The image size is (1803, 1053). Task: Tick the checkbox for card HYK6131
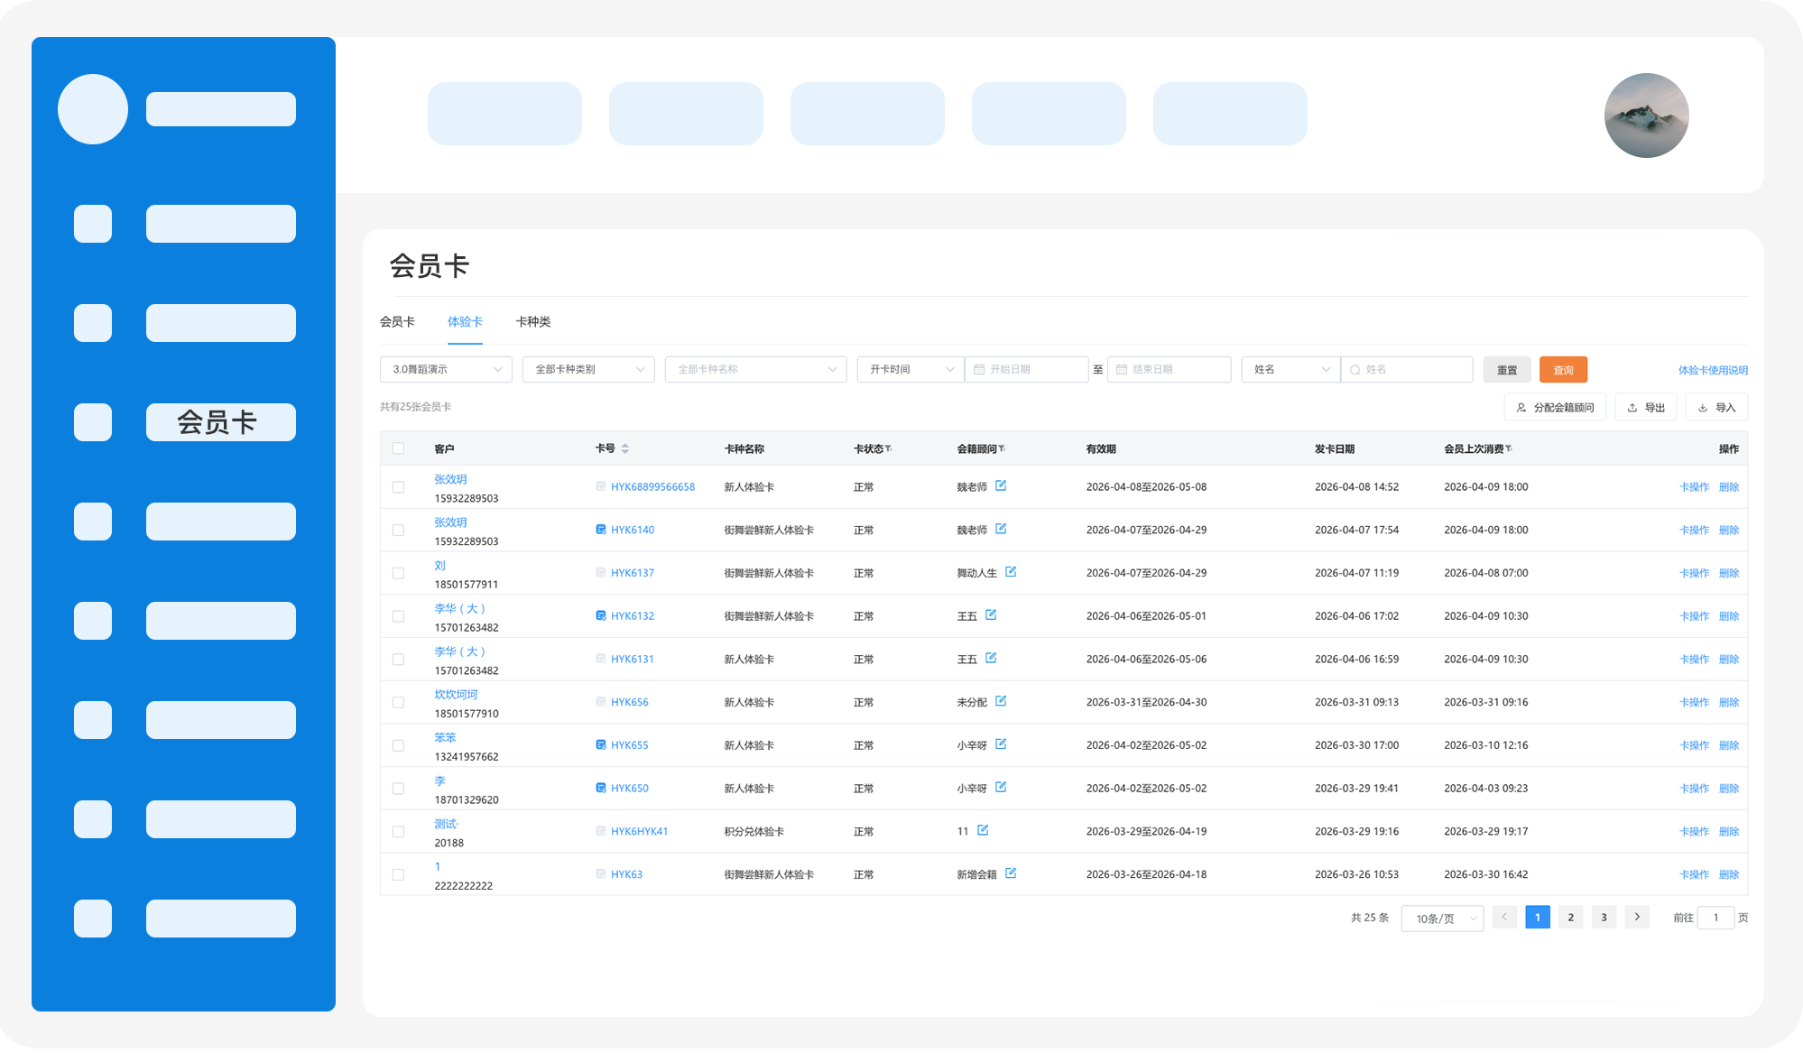click(398, 660)
